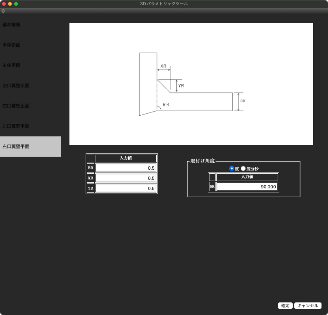This screenshot has height=315, width=328.
Task: Click the キャンセル button
Action: pos(308,306)
